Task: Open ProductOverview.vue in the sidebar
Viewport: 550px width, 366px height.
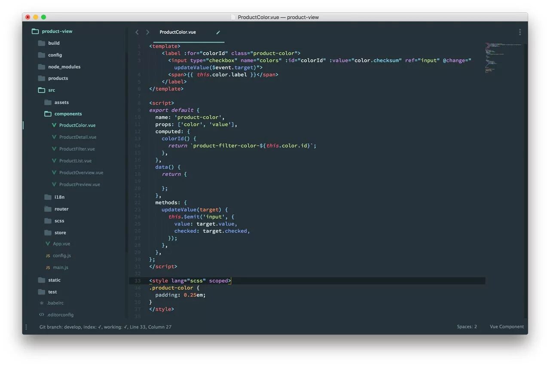Action: (81, 172)
